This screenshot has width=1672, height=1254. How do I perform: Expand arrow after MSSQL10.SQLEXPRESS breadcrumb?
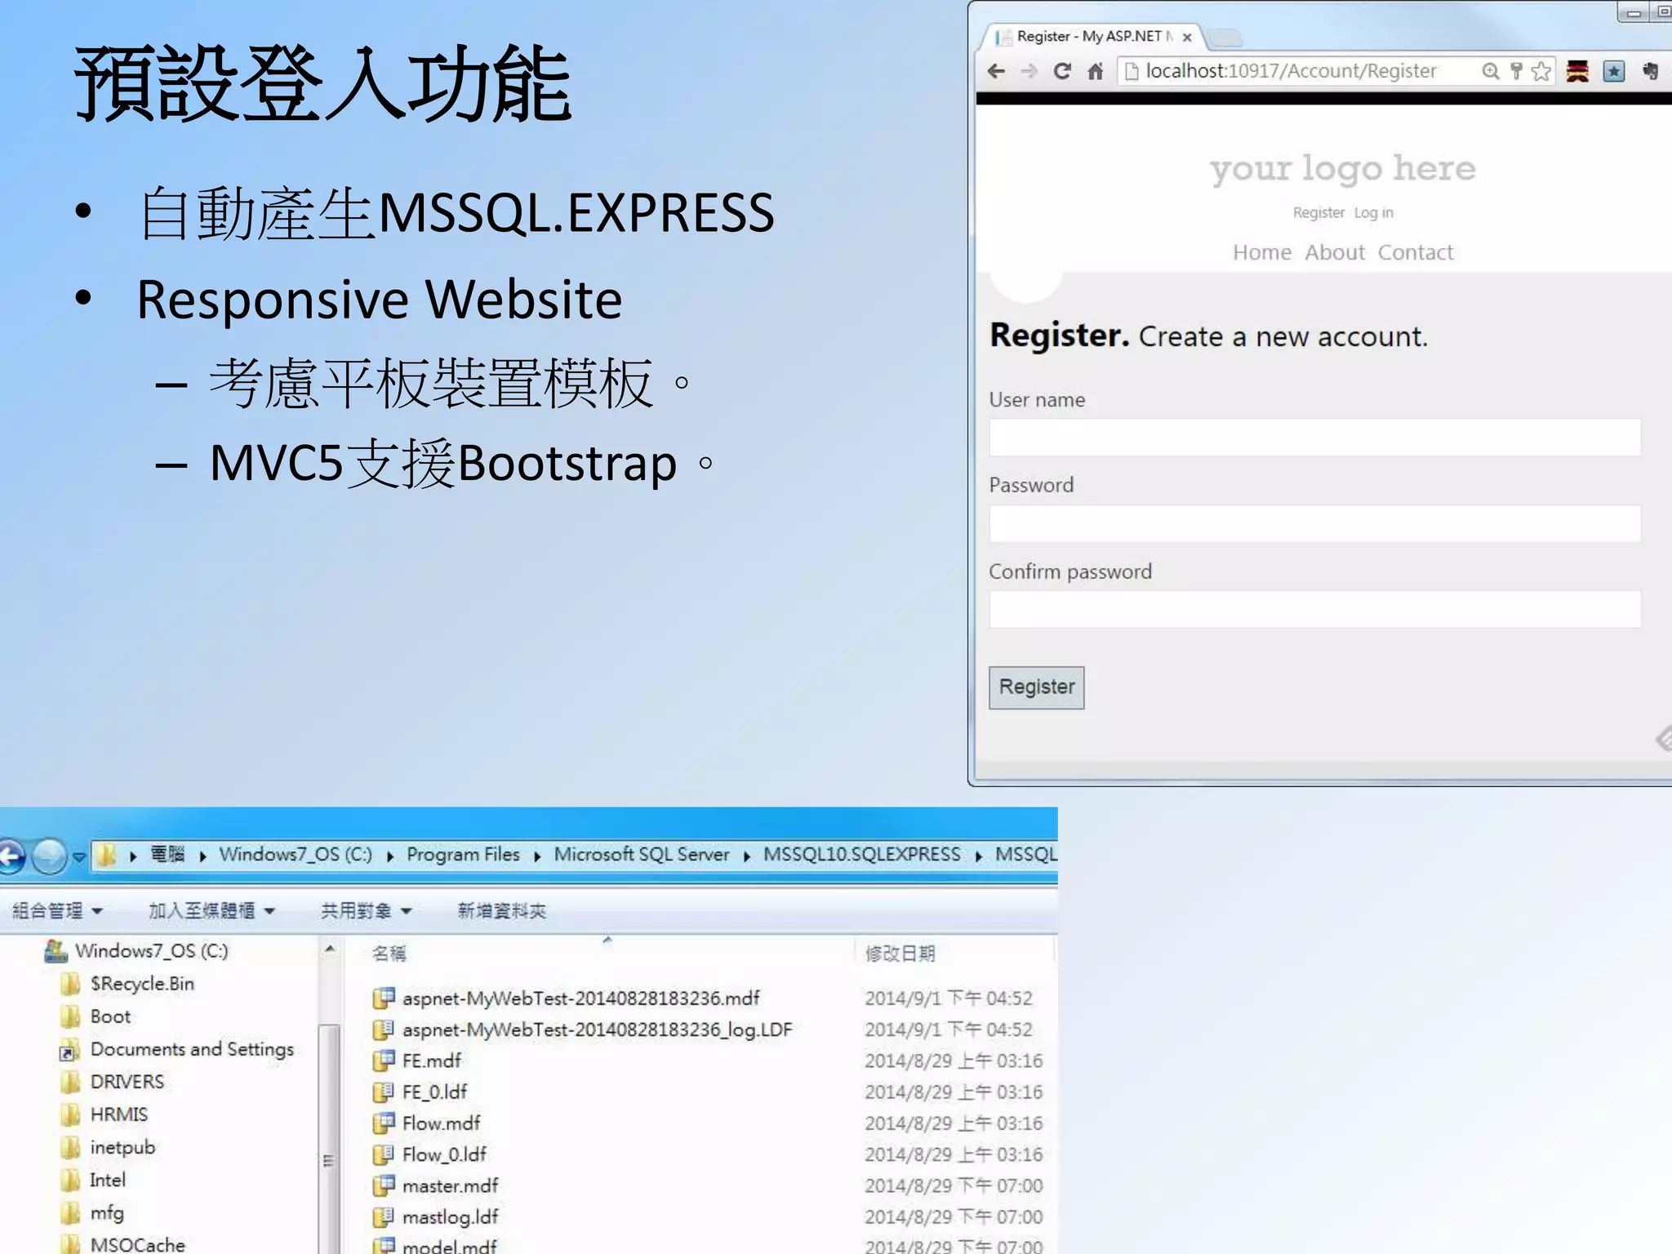pyautogui.click(x=978, y=856)
